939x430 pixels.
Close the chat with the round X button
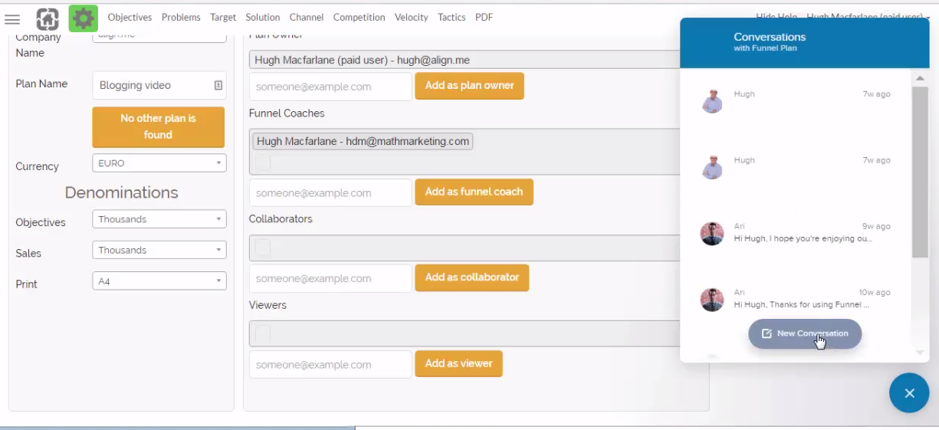point(909,393)
